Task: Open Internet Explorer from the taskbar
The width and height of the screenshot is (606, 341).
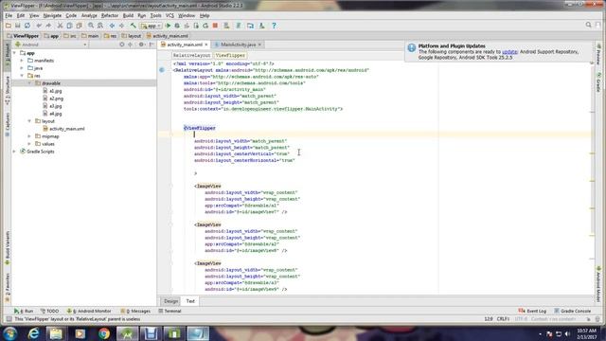Action: (x=34, y=333)
